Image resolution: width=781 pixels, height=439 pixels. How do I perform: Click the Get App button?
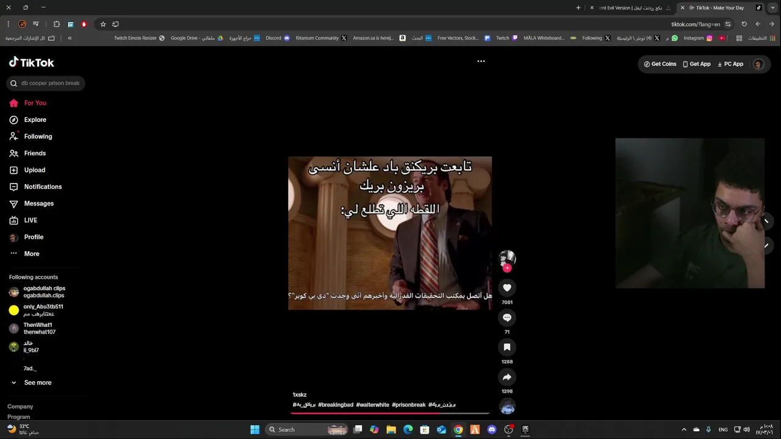coord(696,64)
